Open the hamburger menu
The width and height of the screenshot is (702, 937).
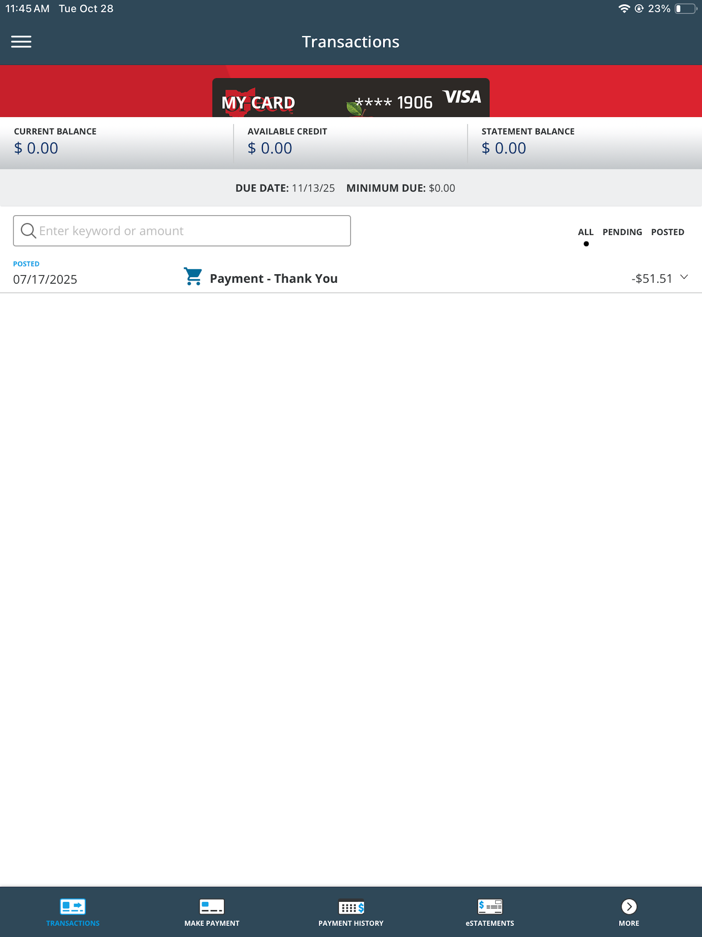(x=21, y=41)
